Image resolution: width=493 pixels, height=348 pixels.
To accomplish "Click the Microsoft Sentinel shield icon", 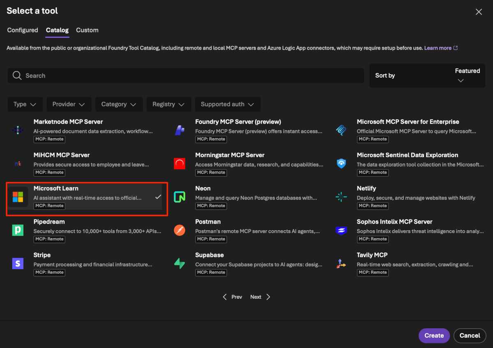I will 341,164.
